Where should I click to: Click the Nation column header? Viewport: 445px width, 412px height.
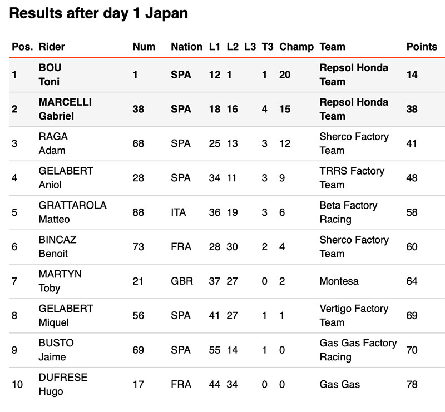pos(186,47)
